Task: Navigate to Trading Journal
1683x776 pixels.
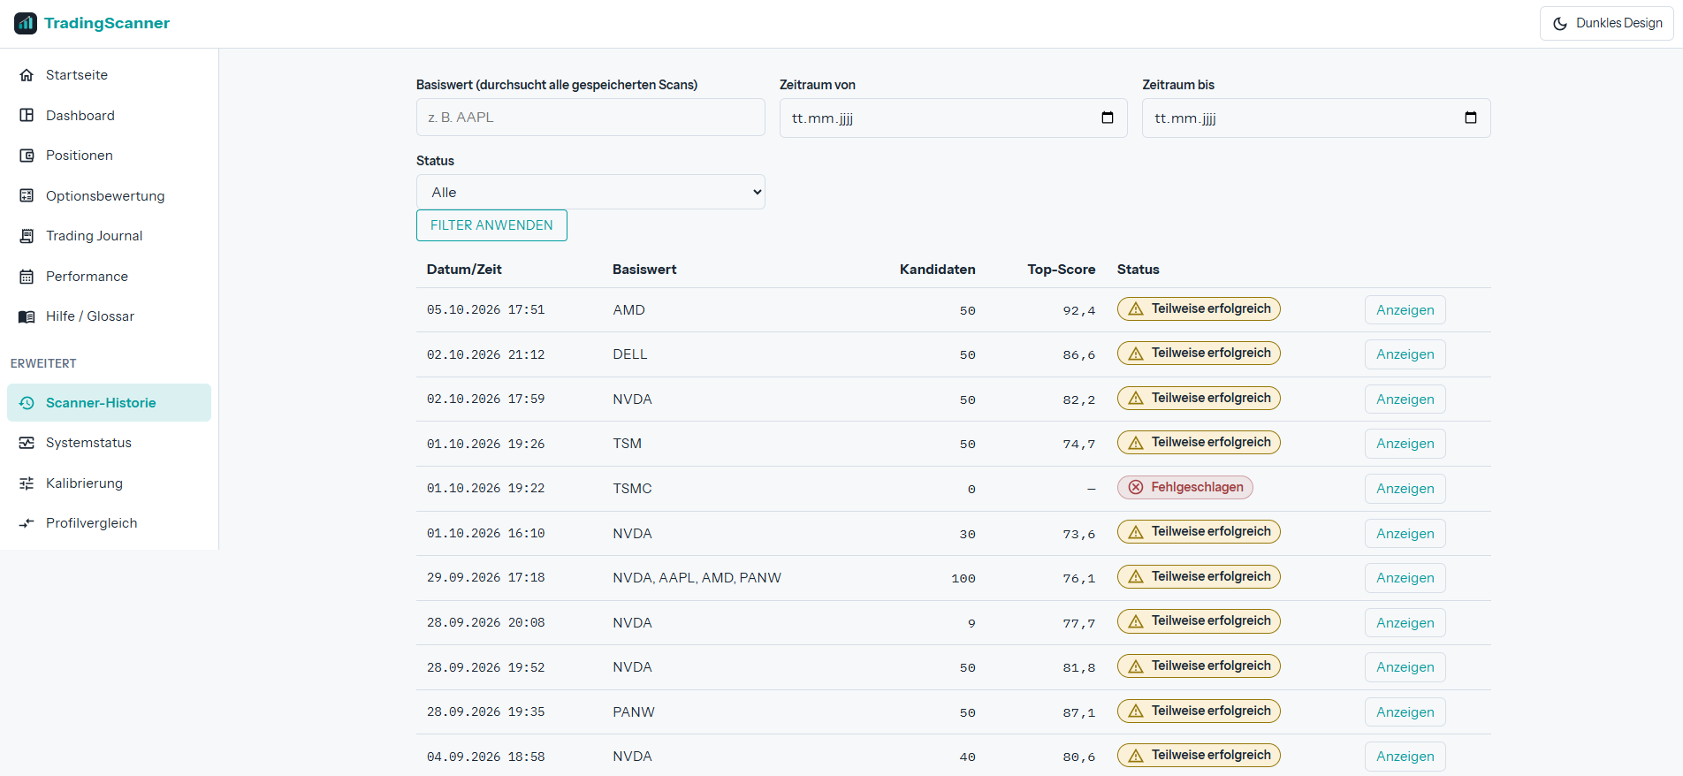Action: pyautogui.click(x=109, y=236)
